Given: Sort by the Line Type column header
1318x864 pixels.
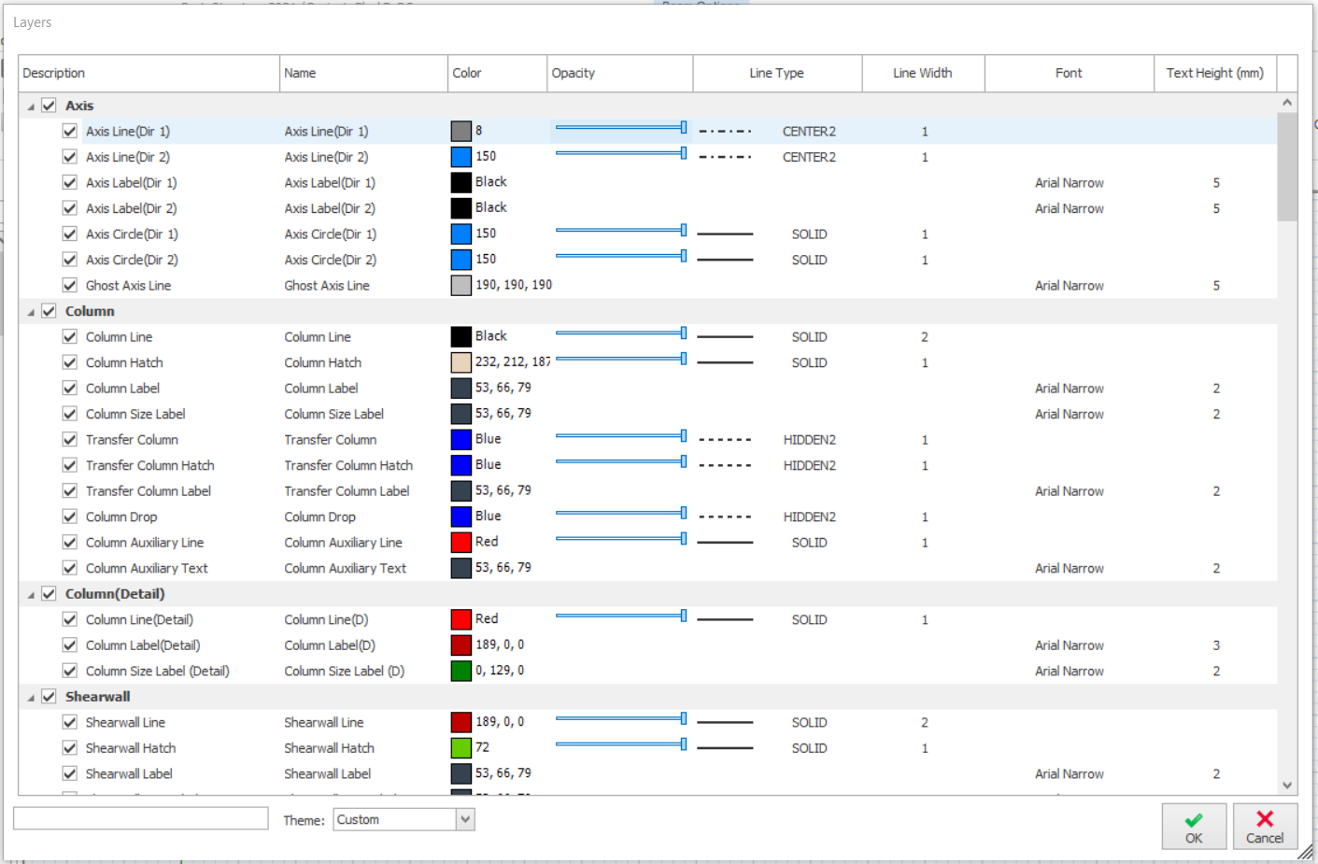Looking at the screenshot, I should tap(776, 73).
